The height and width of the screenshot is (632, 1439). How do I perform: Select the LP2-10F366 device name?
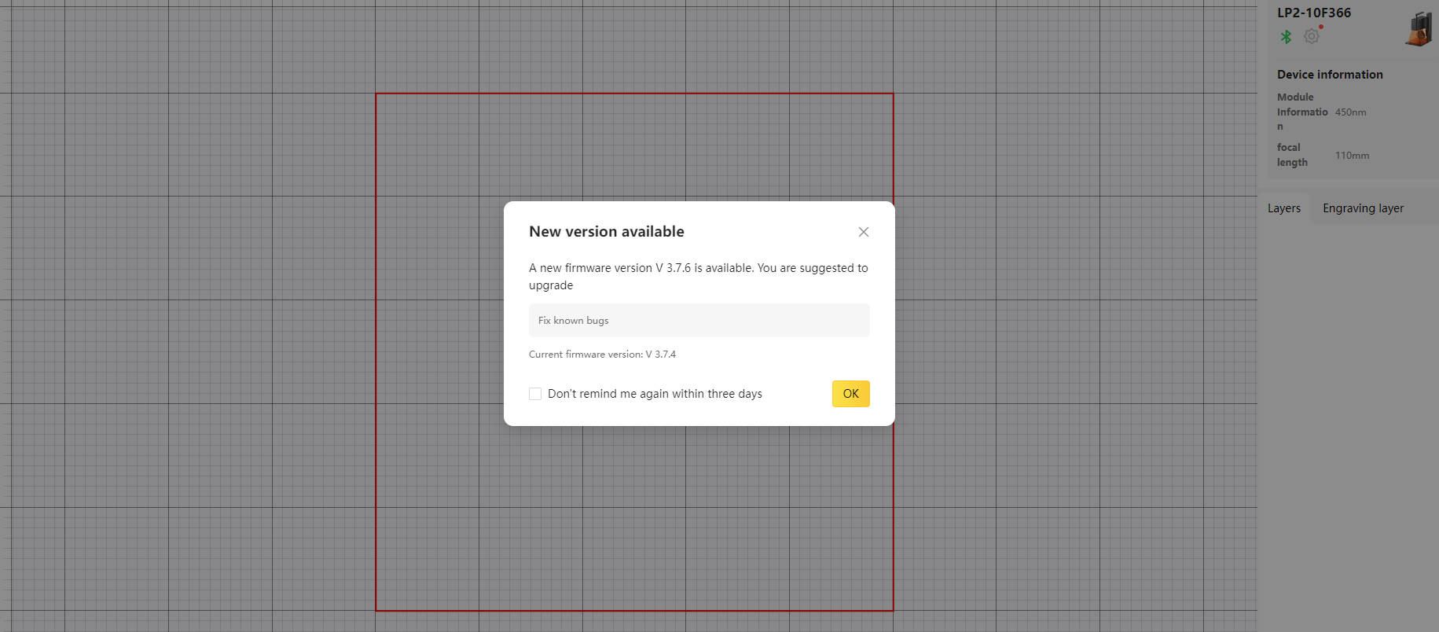[1313, 13]
